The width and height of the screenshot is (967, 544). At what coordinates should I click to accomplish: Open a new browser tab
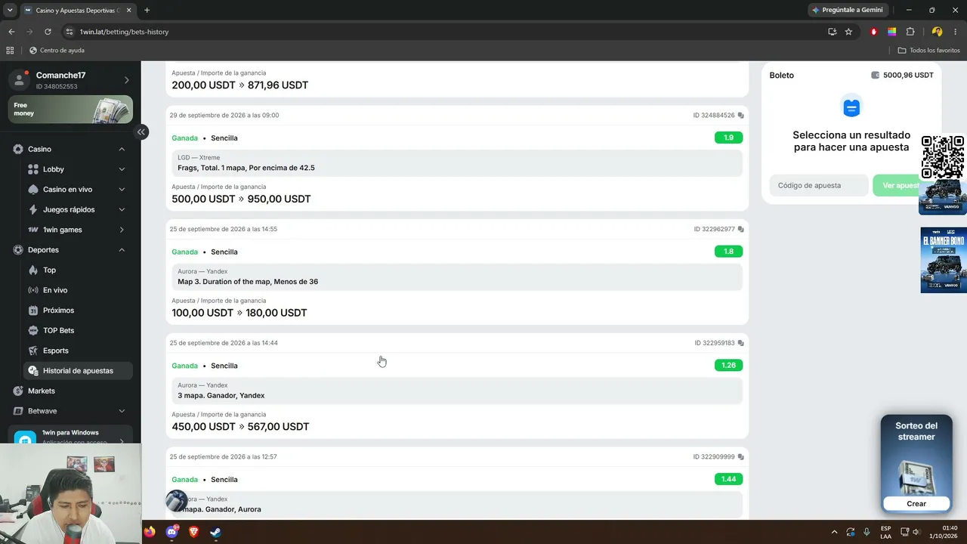(x=147, y=10)
